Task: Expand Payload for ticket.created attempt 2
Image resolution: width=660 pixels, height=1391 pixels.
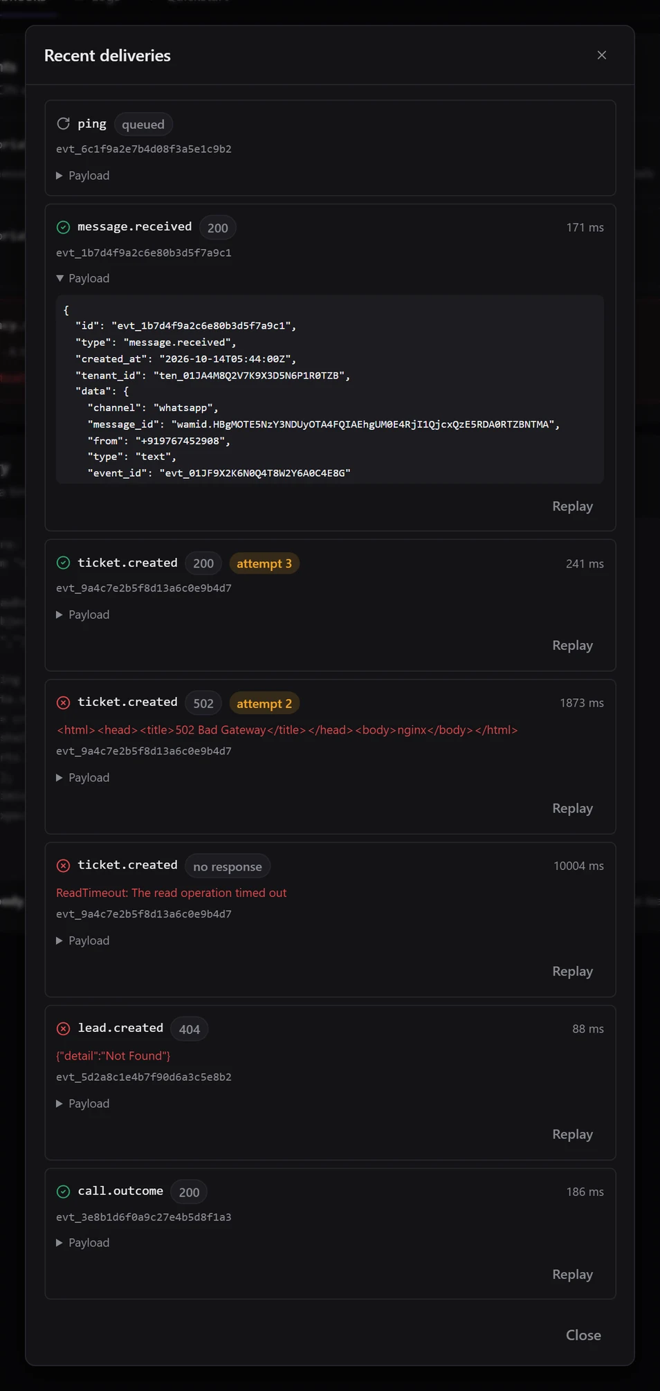Action: click(83, 778)
